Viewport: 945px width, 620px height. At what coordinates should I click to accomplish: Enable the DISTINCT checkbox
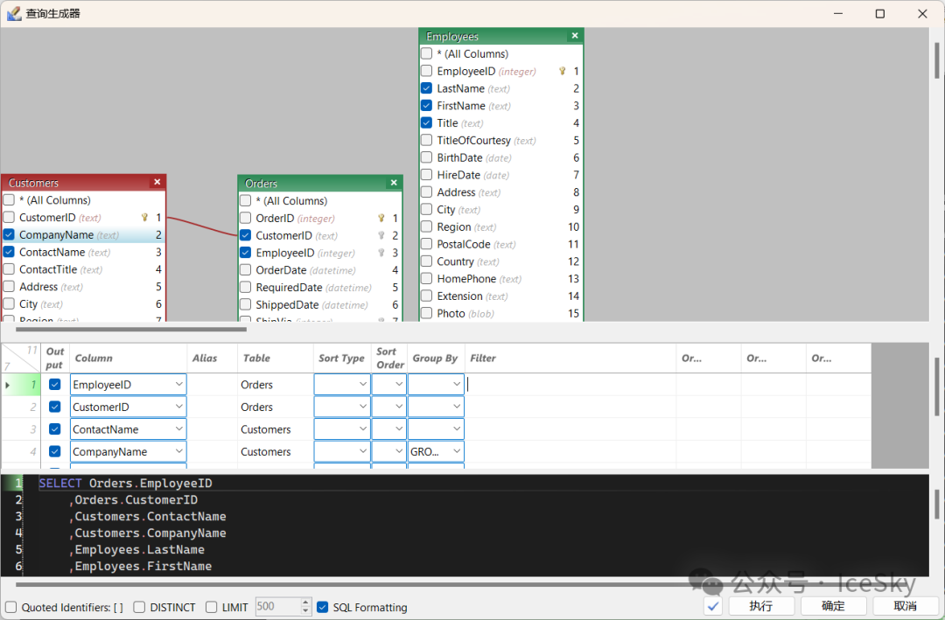pyautogui.click(x=140, y=607)
